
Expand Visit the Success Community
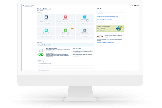66,70
